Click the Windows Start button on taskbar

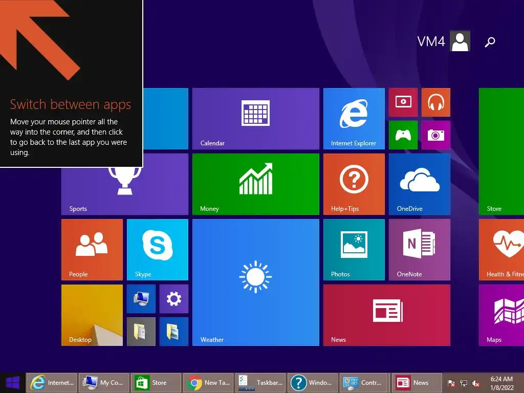[13, 383]
